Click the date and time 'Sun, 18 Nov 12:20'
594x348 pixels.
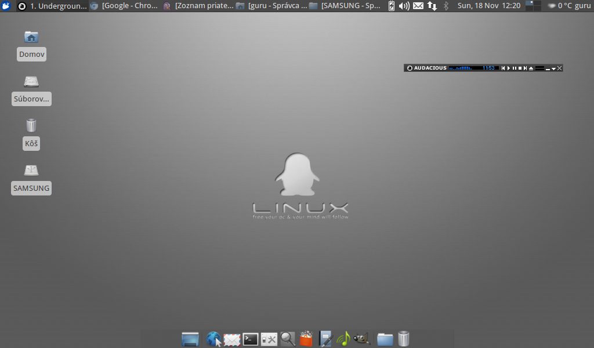(x=488, y=6)
